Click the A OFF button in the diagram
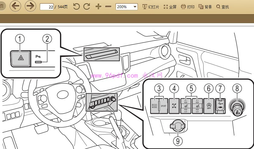 pos(209,106)
